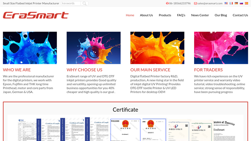
Task: Open the About Us page
Action: 146,15
